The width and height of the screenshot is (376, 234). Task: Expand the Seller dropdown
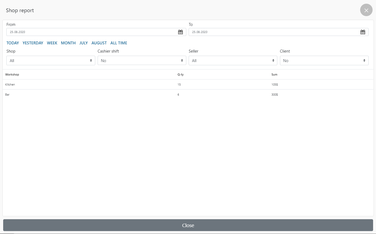233,60
